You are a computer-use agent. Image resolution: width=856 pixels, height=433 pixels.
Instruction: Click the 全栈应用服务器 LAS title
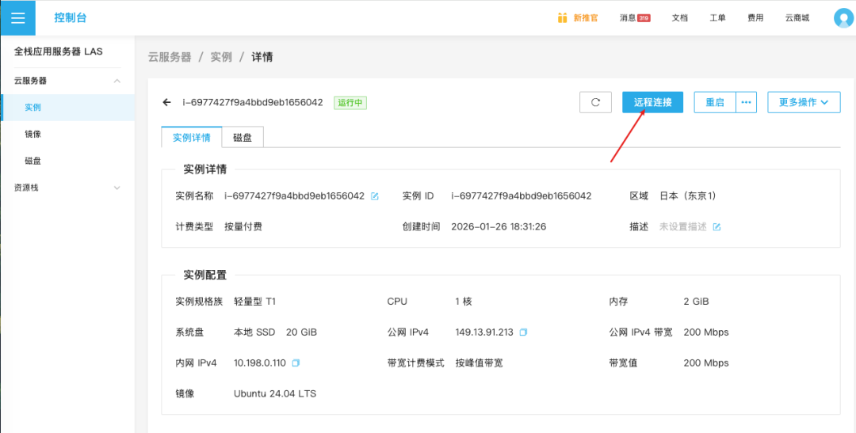click(x=59, y=51)
